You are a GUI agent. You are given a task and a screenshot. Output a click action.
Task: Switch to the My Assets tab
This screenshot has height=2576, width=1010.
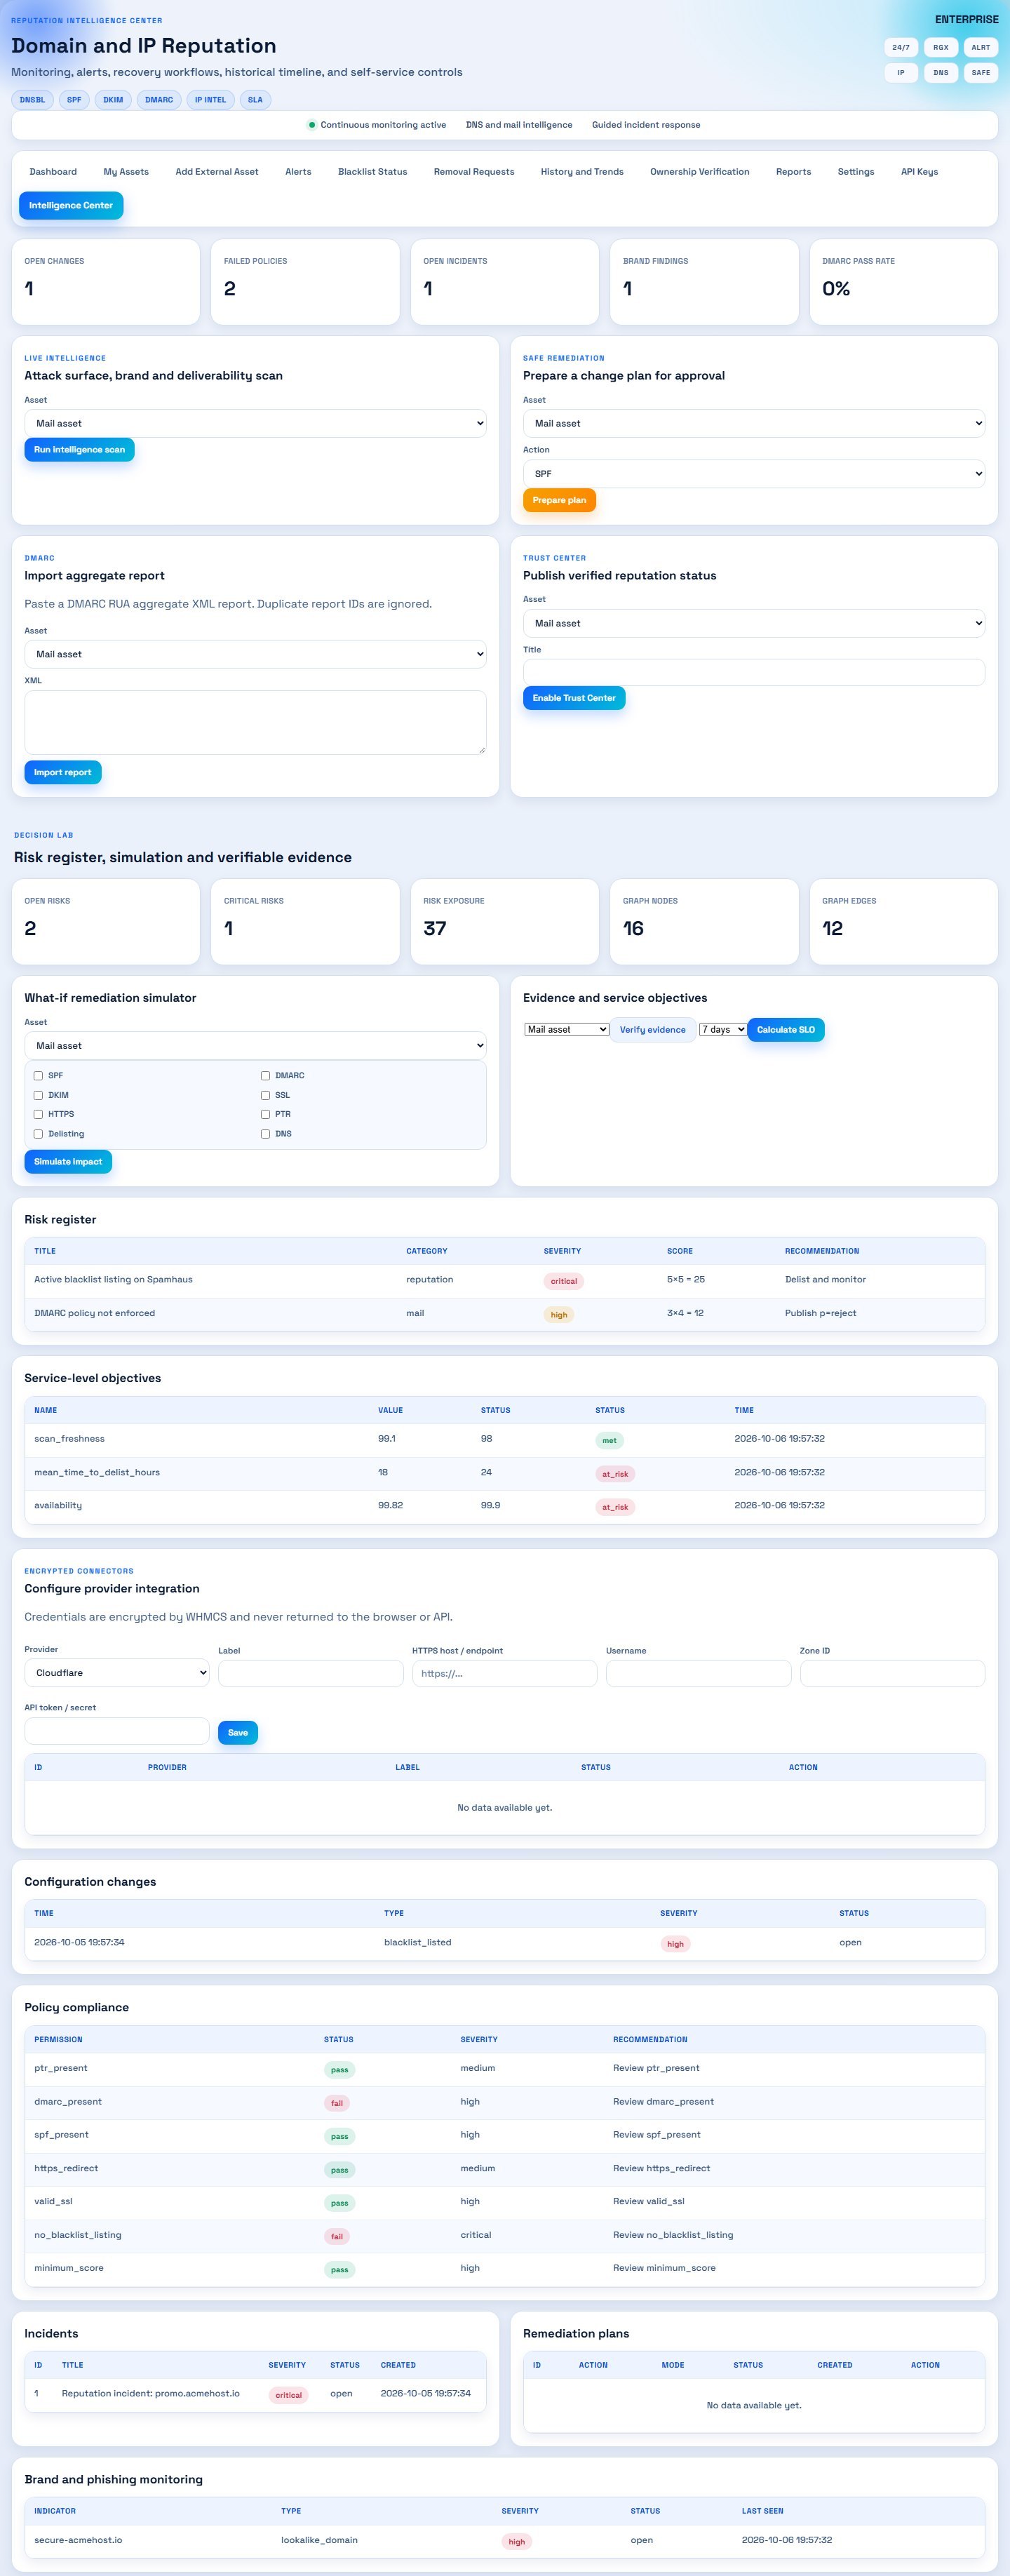pos(126,172)
